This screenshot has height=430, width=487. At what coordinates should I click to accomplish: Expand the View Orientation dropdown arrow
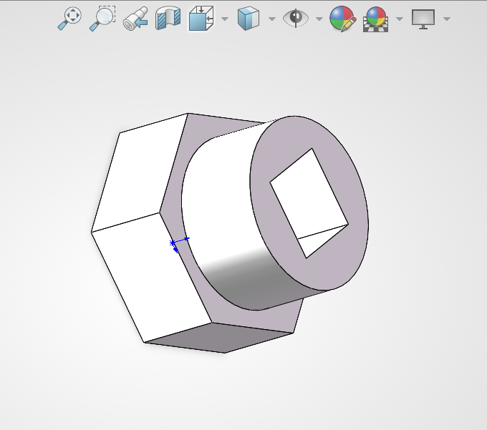[225, 19]
